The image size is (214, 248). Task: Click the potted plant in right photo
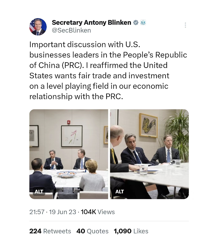point(178,131)
